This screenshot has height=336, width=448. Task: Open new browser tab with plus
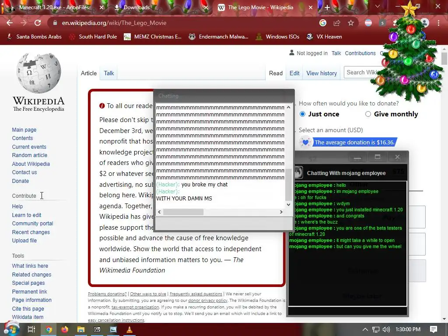pyautogui.click(x=327, y=7)
